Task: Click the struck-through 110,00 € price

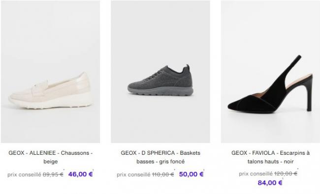Action: coord(163,174)
